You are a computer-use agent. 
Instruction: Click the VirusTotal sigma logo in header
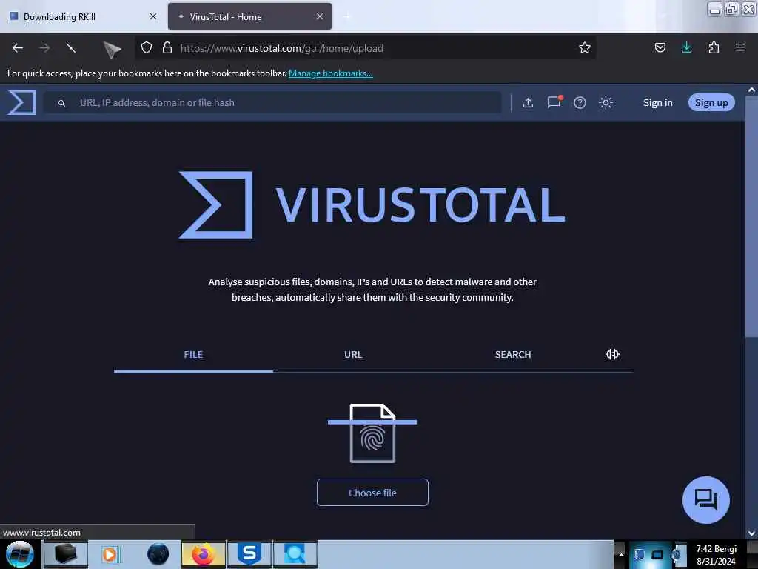(x=21, y=102)
